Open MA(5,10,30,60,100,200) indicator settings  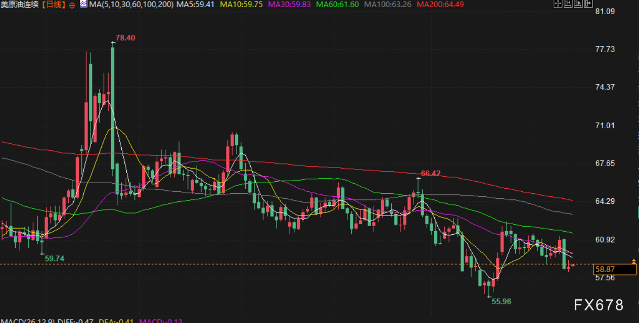coord(131,5)
